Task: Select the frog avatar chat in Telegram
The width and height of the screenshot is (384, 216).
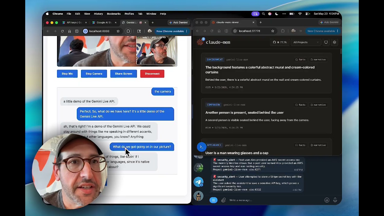Action: [x=198, y=167]
